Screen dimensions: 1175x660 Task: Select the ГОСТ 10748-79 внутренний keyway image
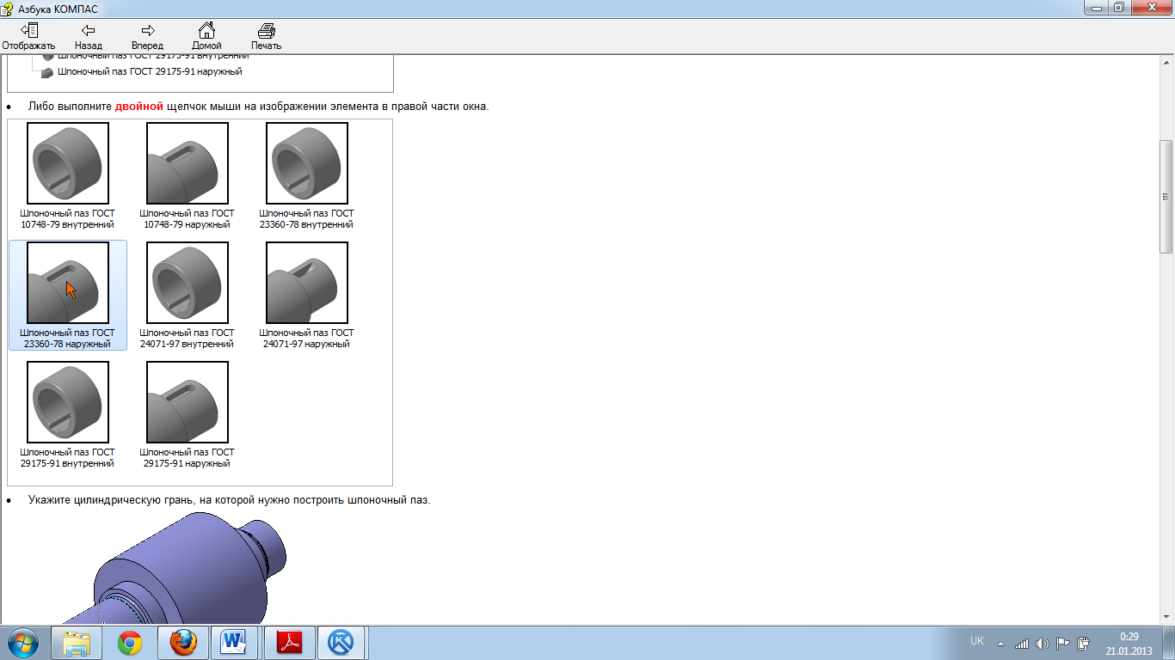[x=68, y=163]
